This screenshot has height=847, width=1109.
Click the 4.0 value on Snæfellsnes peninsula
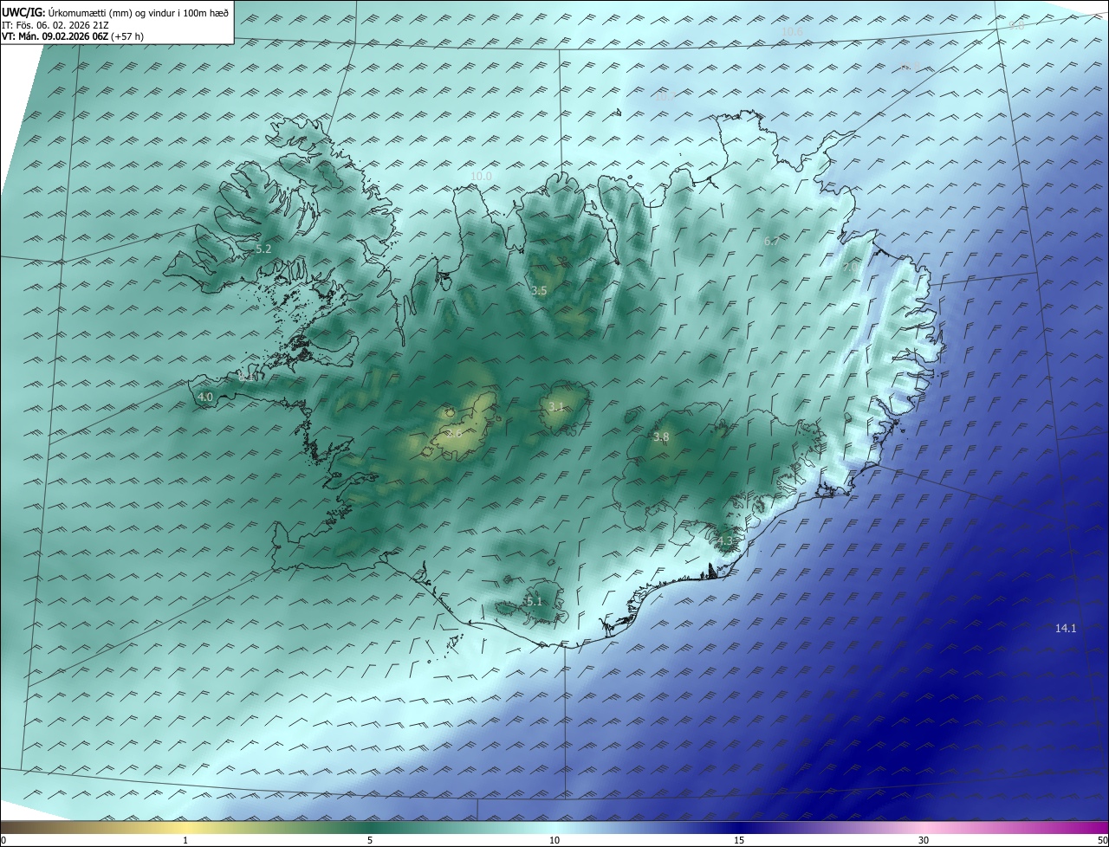[x=205, y=397]
